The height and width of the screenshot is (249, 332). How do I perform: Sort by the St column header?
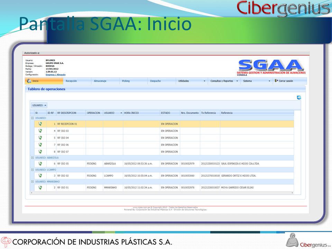point(40,113)
